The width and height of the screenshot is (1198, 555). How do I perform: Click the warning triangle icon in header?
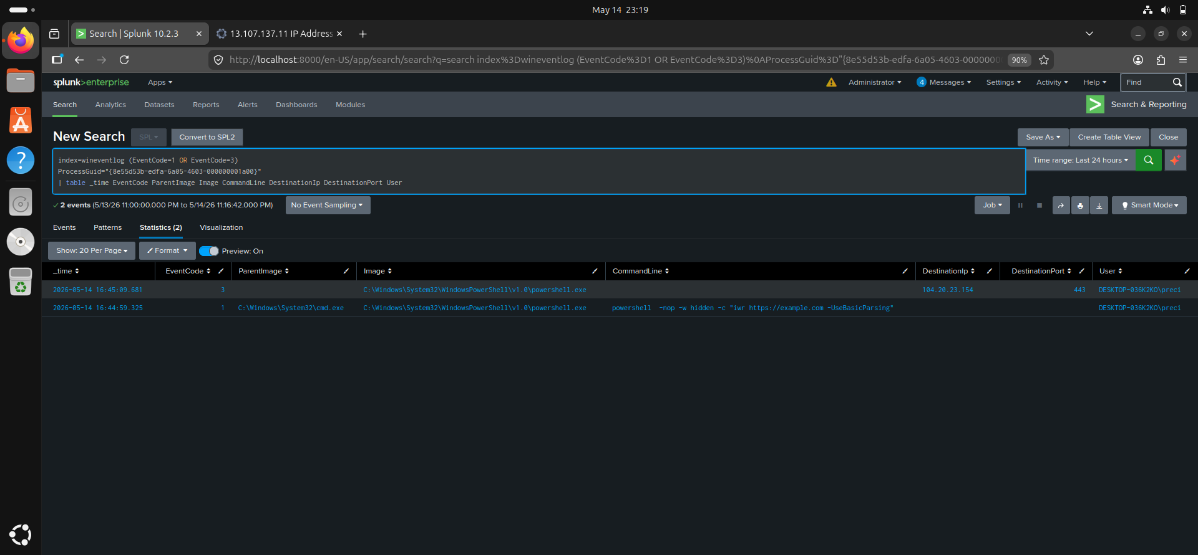(x=831, y=82)
